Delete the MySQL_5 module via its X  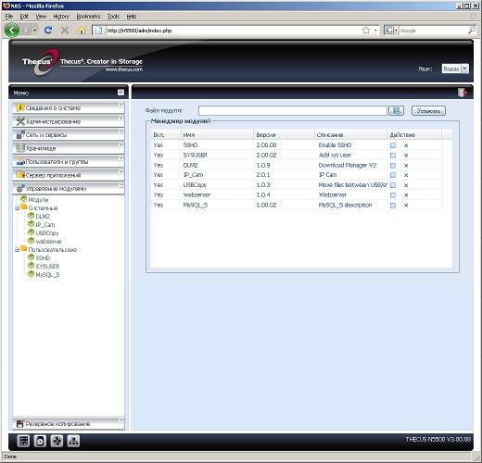pyautogui.click(x=406, y=205)
